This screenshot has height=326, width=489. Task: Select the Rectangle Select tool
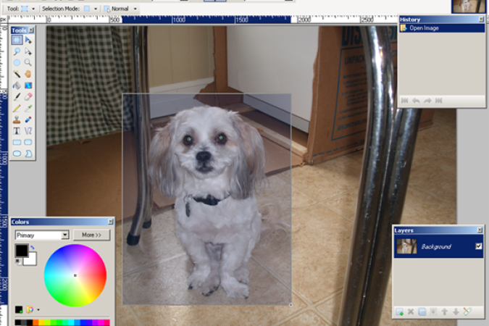[x=17, y=40]
